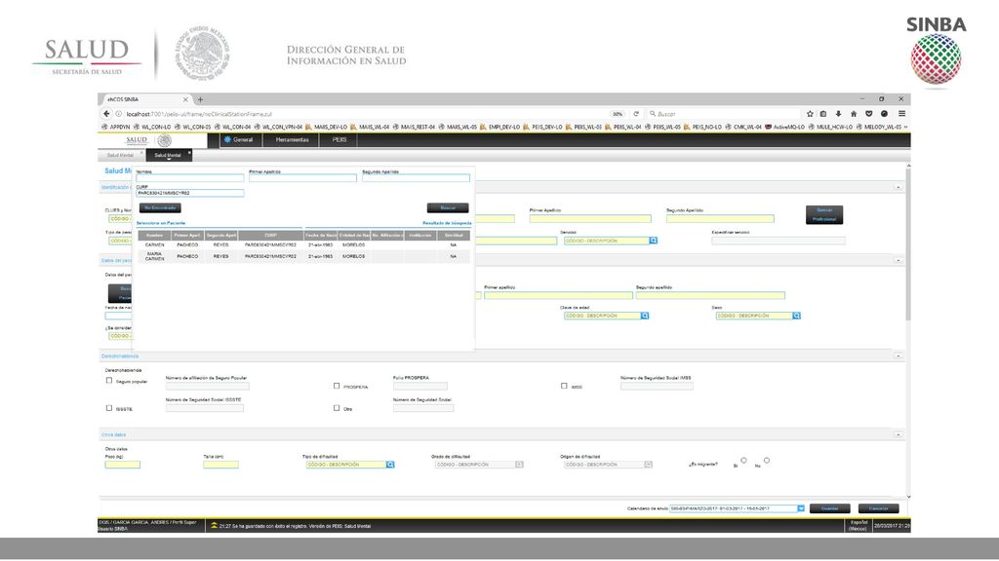Select Sí for ¿Es migrante?
Viewport: 999px width, 561px height.
(743, 460)
